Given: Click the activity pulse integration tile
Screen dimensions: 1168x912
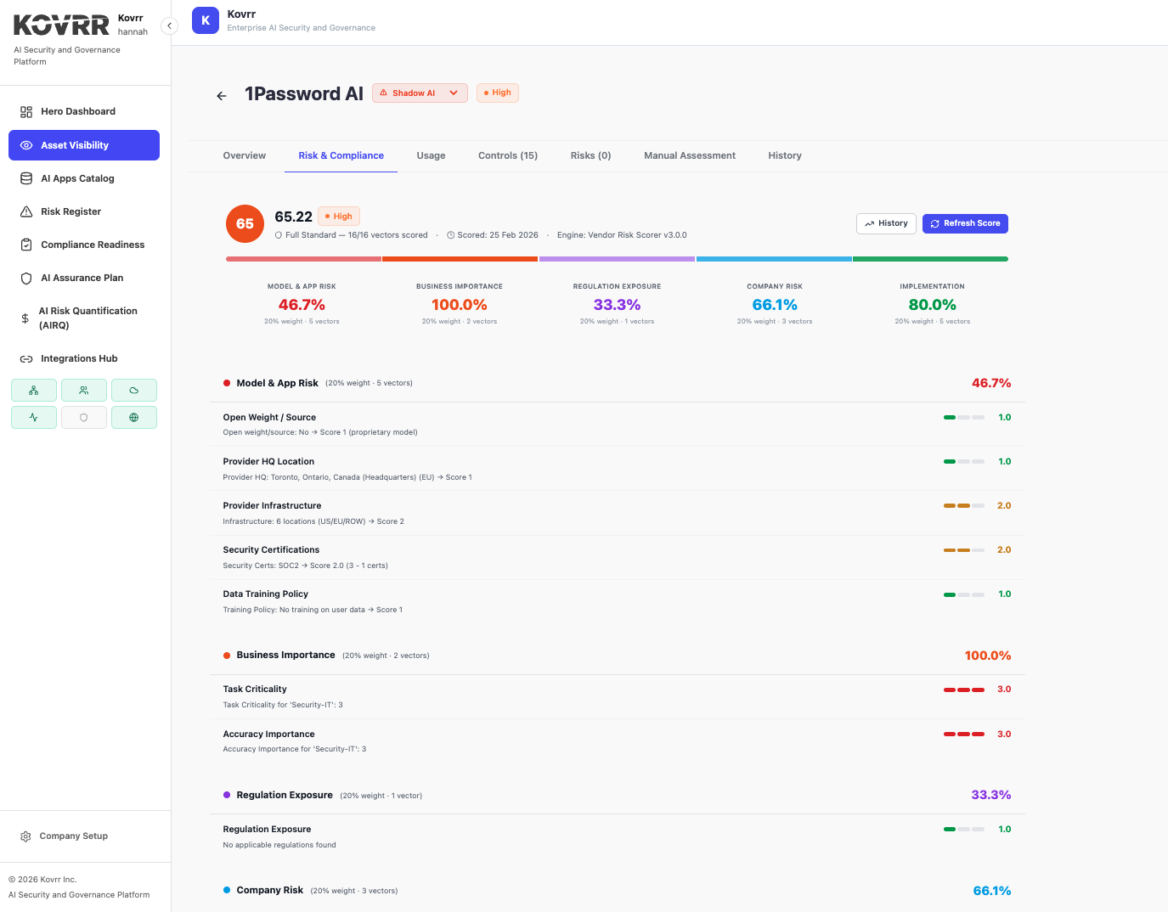Looking at the screenshot, I should 34,418.
